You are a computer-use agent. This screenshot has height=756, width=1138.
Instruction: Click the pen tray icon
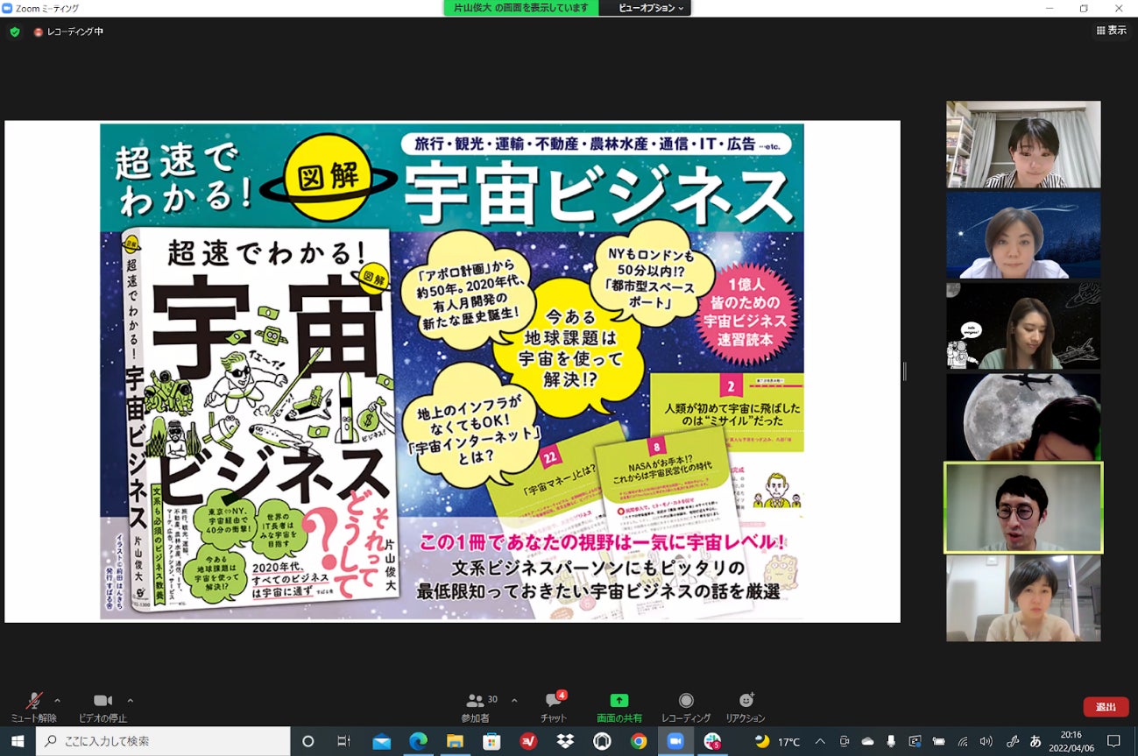pyautogui.click(x=1011, y=741)
